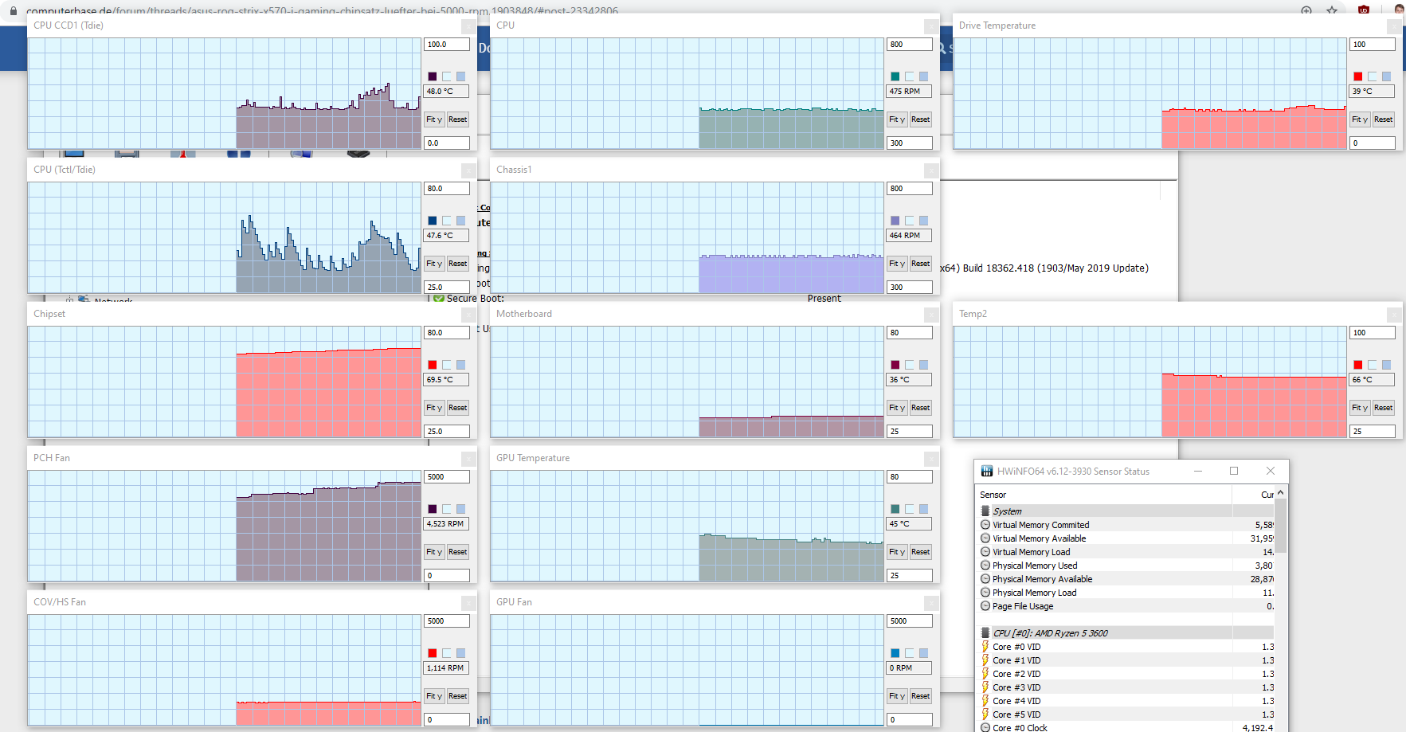Screen dimensions: 1406x732
Task: Click the chip icon beside CPU [#0]: AMD Ryzen 5 3600
Action: [985, 633]
